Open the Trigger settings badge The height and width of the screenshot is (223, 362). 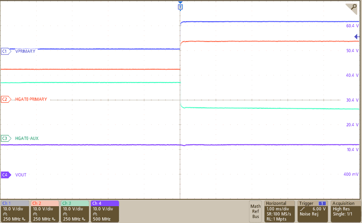pos(313,211)
